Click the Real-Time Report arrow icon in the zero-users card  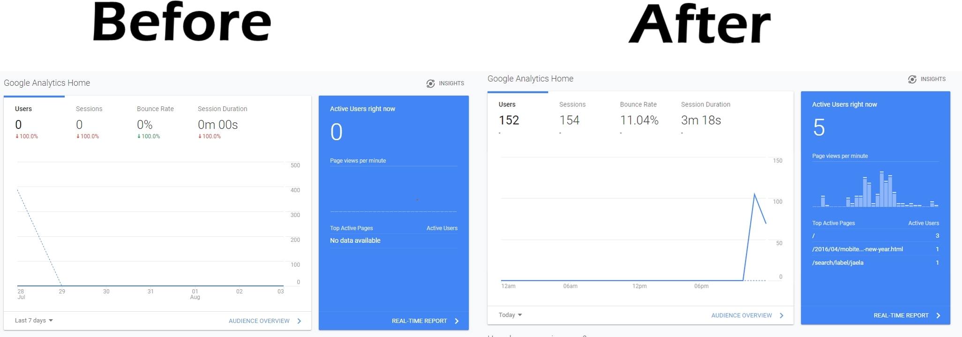coord(457,321)
